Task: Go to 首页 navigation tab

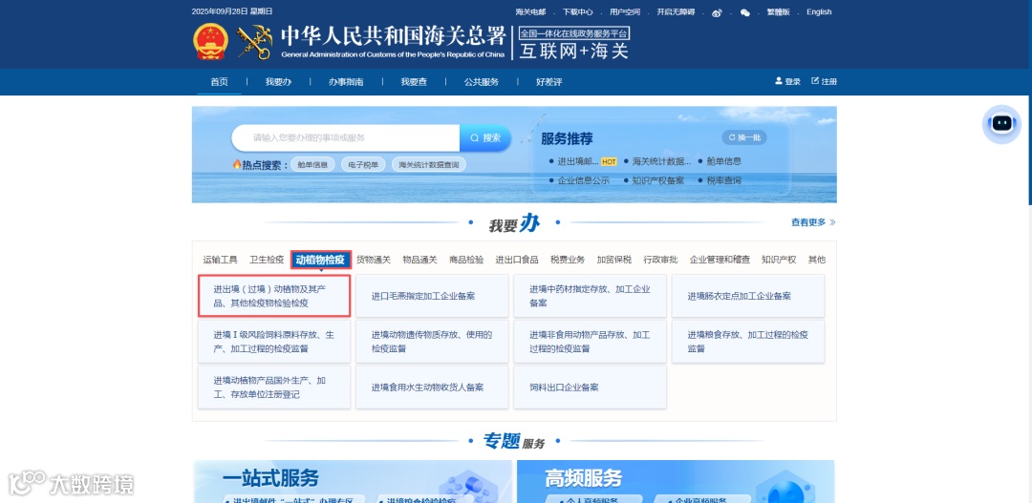Action: (219, 82)
